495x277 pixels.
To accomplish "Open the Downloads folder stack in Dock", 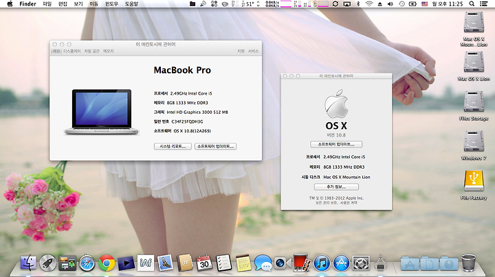I will [x=449, y=263].
